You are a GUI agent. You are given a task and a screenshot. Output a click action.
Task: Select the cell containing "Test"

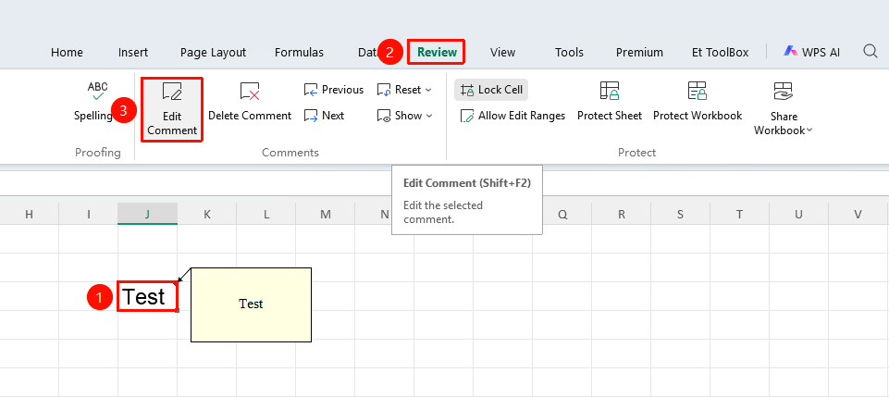coord(147,296)
